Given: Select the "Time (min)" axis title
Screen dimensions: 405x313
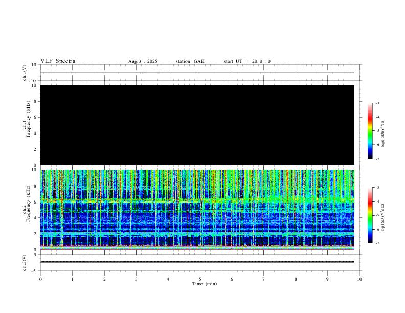Looking at the screenshot, I should coord(205,284).
